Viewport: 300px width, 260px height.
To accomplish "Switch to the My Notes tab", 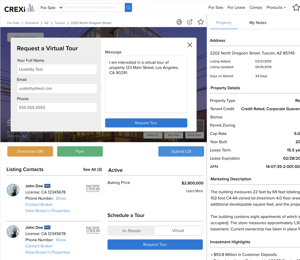I will (258, 23).
